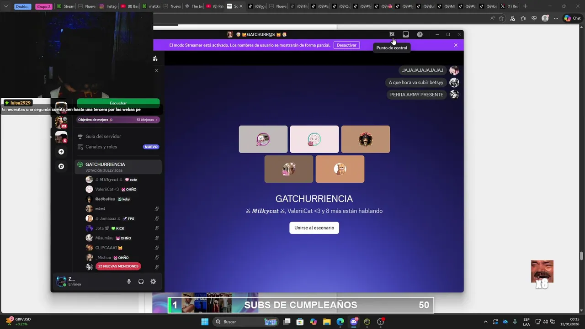The height and width of the screenshot is (329, 585).
Task: Click the green Escuchar button
Action: coord(118,103)
